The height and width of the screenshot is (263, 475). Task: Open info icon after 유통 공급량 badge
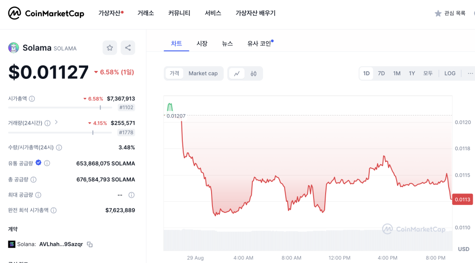[x=47, y=163]
